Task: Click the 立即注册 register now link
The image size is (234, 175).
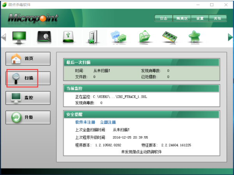Action: click(108, 122)
